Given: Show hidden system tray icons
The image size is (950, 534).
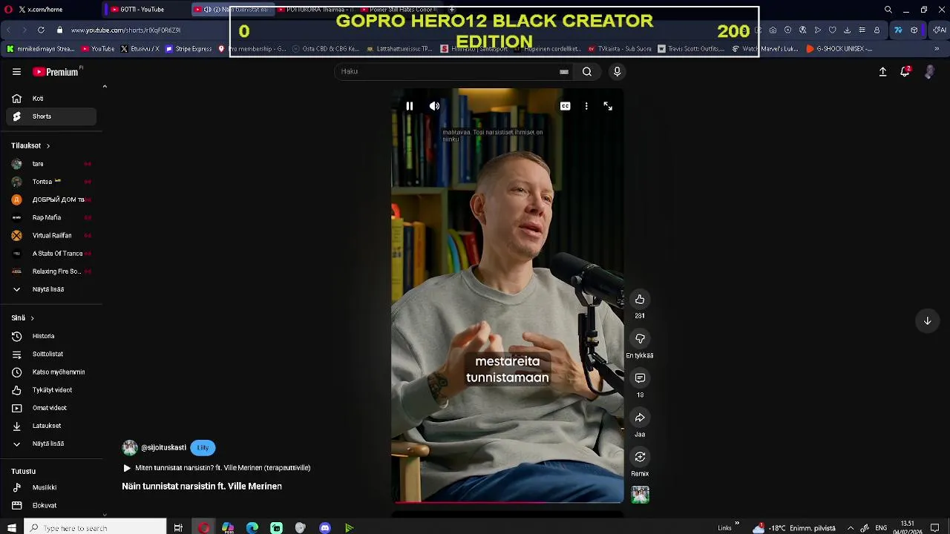Looking at the screenshot, I should coord(851,528).
